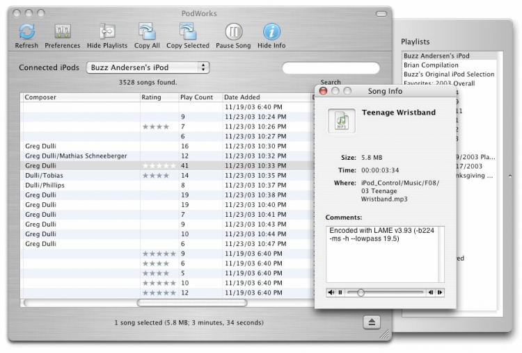Click the 5.8 MB size value

[x=372, y=158]
